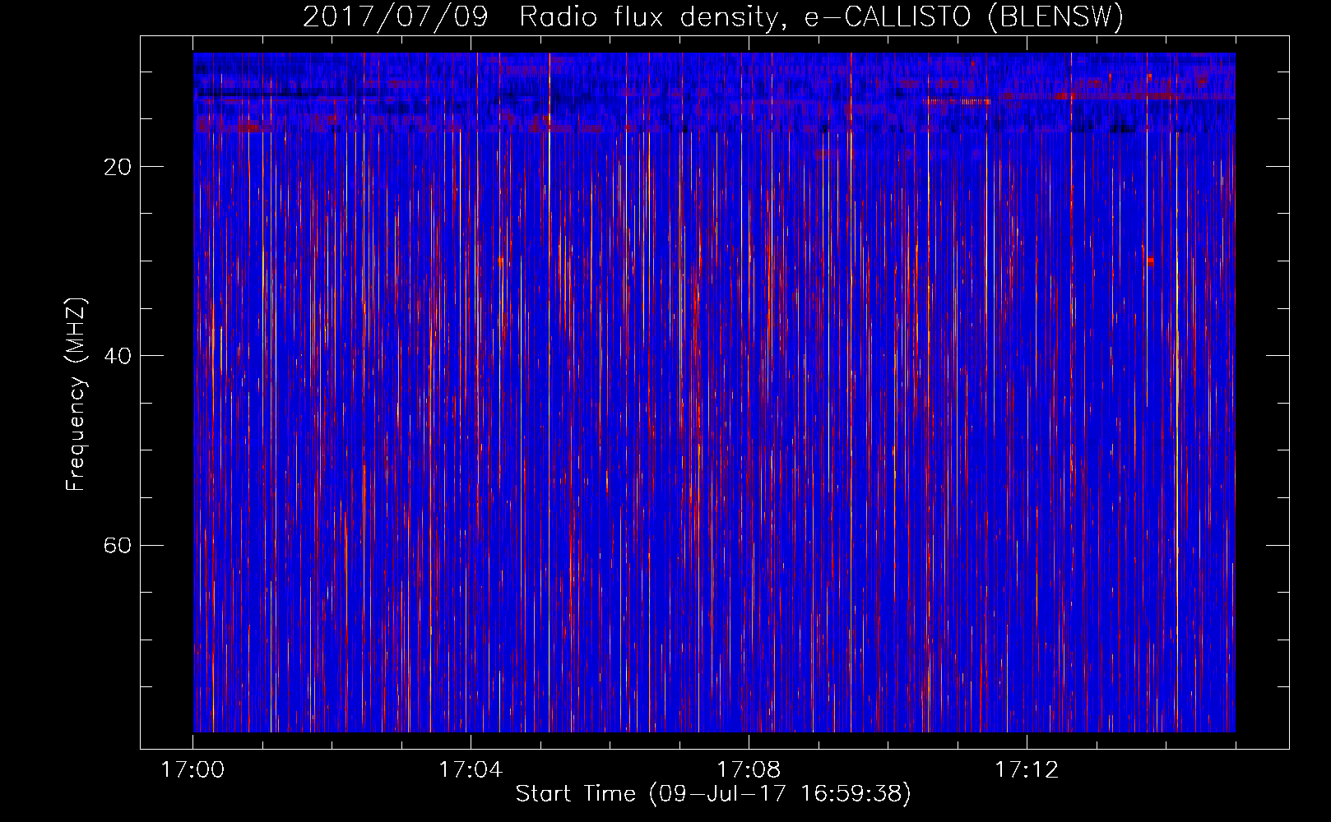1331x822 pixels.
Task: Click the 'Start Time (09-Jul-17 16:59:38)' axis label
Action: pos(713,794)
